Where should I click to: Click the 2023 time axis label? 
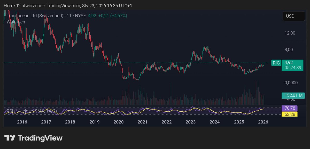coord(191,122)
